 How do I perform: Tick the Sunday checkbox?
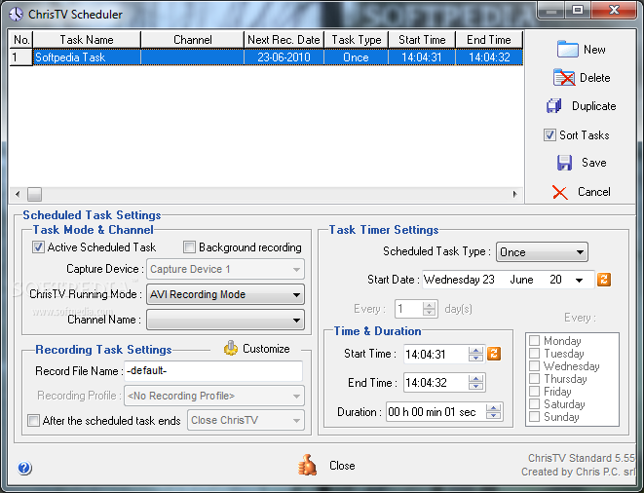(x=534, y=417)
